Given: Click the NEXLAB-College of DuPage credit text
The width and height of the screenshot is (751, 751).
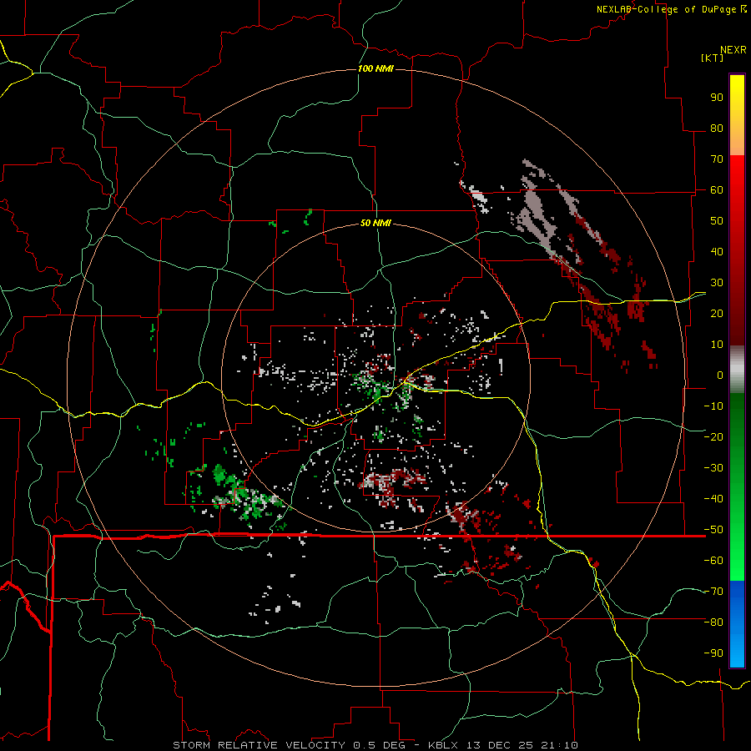Looking at the screenshot, I should [666, 9].
